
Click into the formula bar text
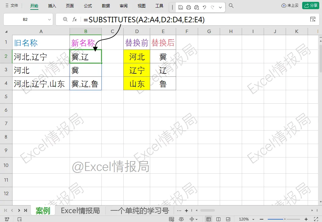tap(144, 20)
